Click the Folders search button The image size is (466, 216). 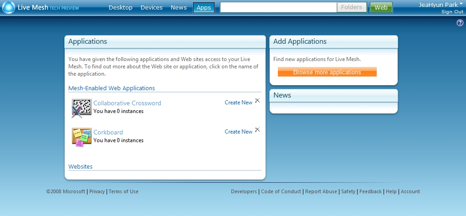coord(352,7)
